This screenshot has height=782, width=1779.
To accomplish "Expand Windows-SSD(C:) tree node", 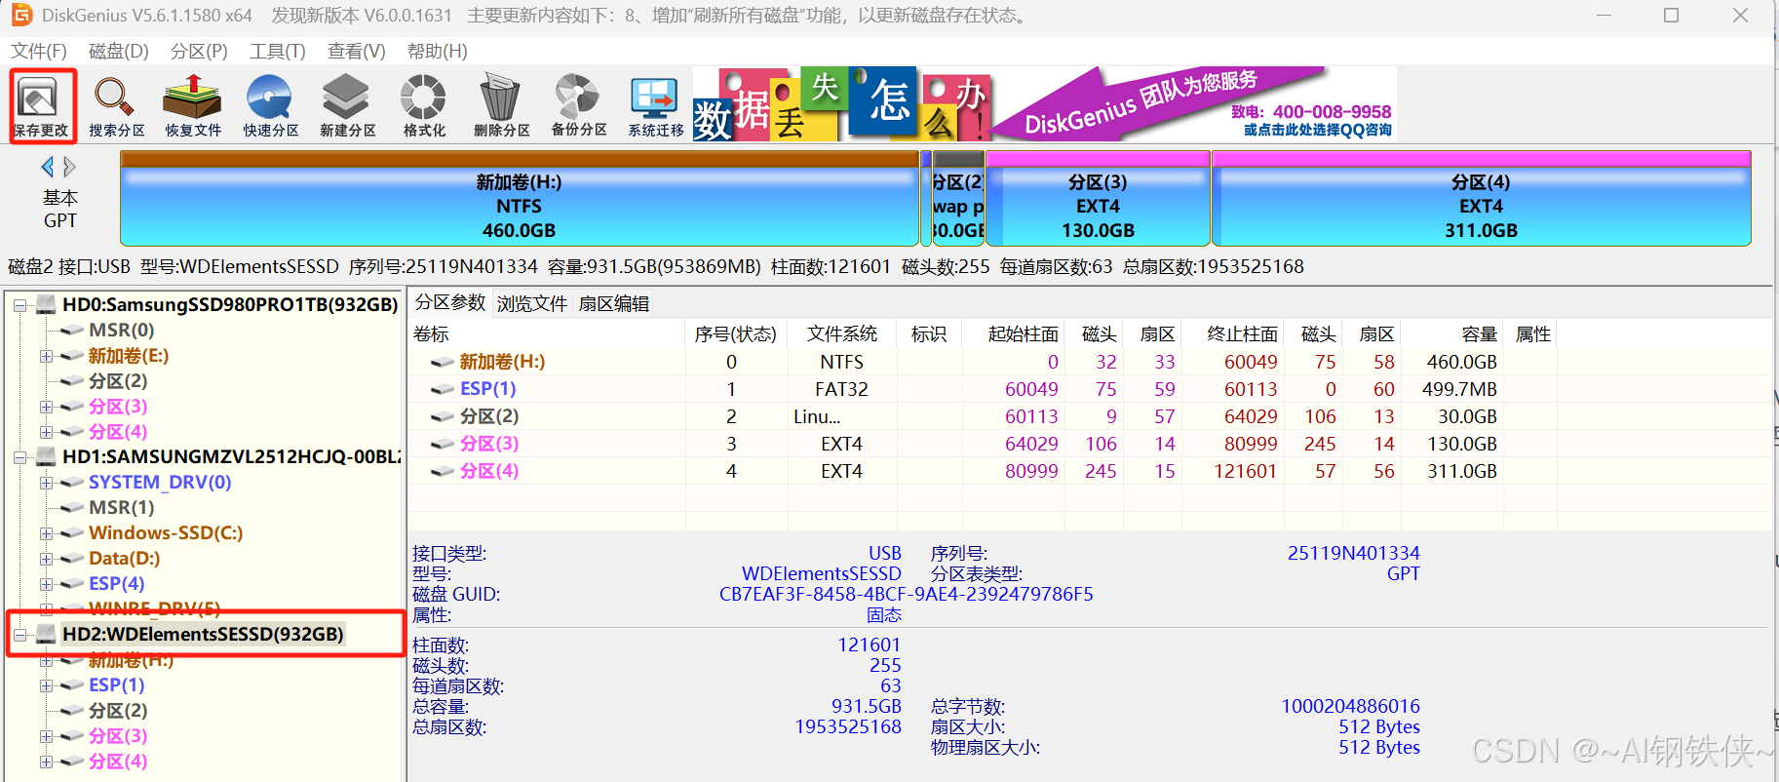I will click(x=46, y=533).
